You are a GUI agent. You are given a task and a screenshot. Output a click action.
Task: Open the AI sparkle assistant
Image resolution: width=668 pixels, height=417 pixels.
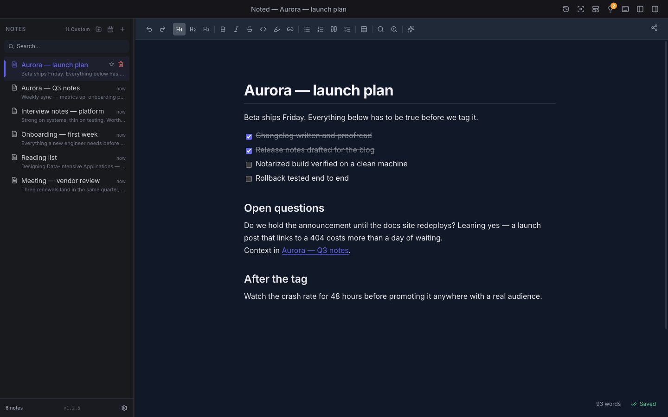coord(411,29)
